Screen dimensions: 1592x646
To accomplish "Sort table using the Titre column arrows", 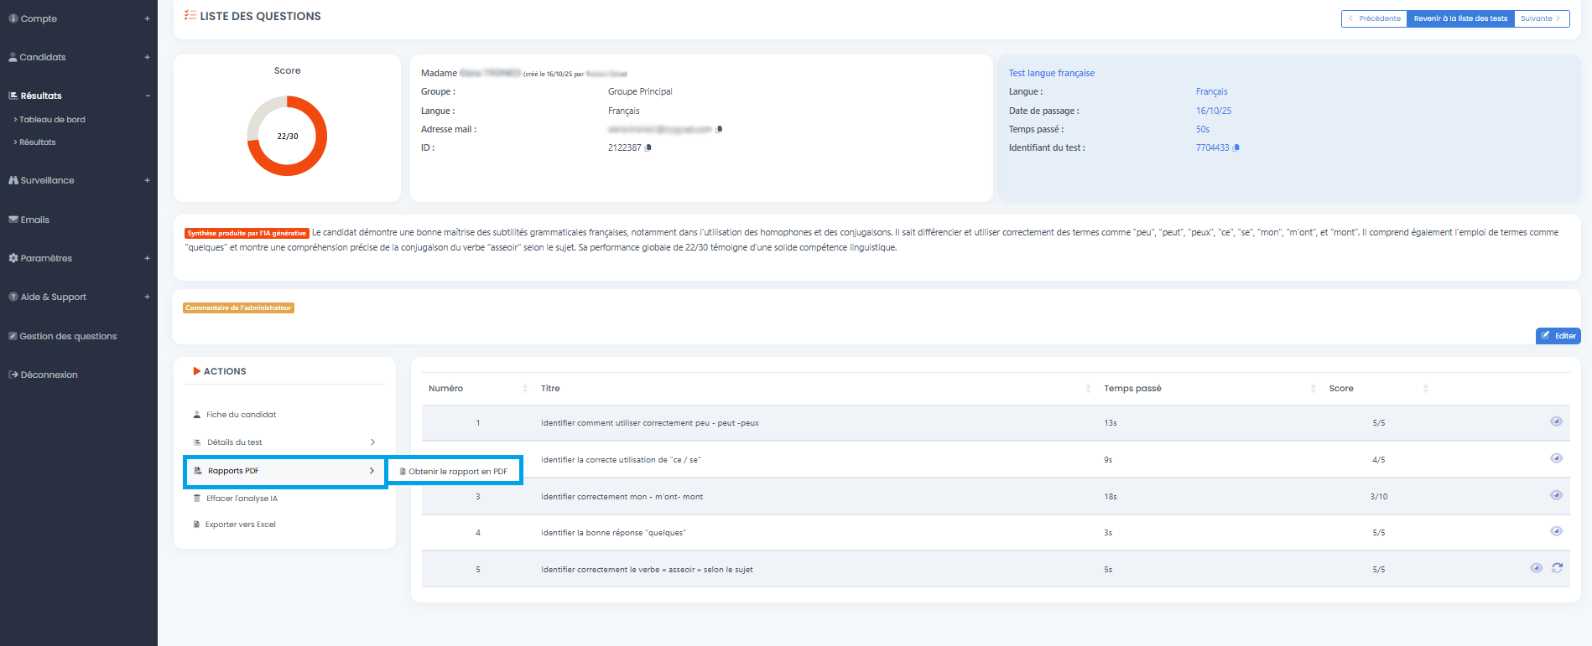I will (x=1088, y=389).
